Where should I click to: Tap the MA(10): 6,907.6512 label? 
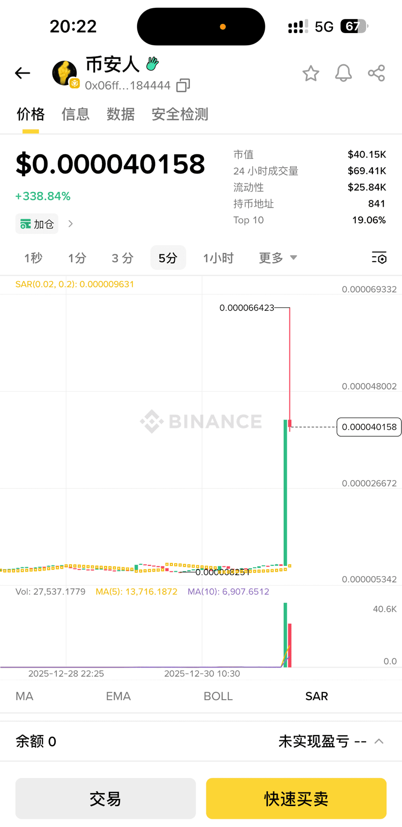click(228, 592)
